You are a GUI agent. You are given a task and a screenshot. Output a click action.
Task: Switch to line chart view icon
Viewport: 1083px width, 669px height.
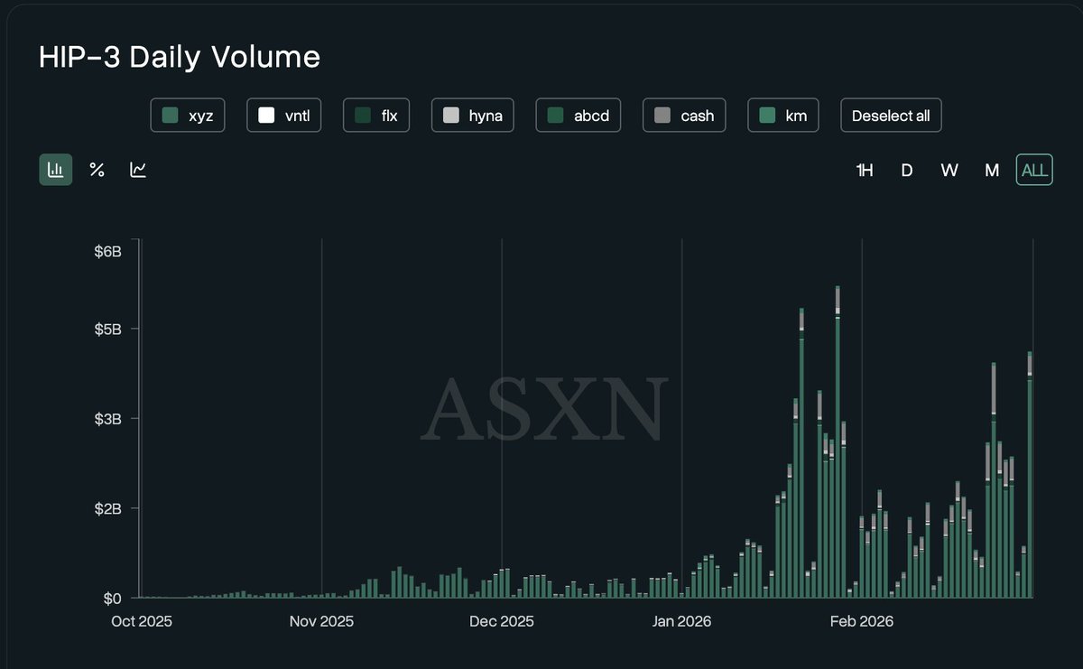click(138, 170)
